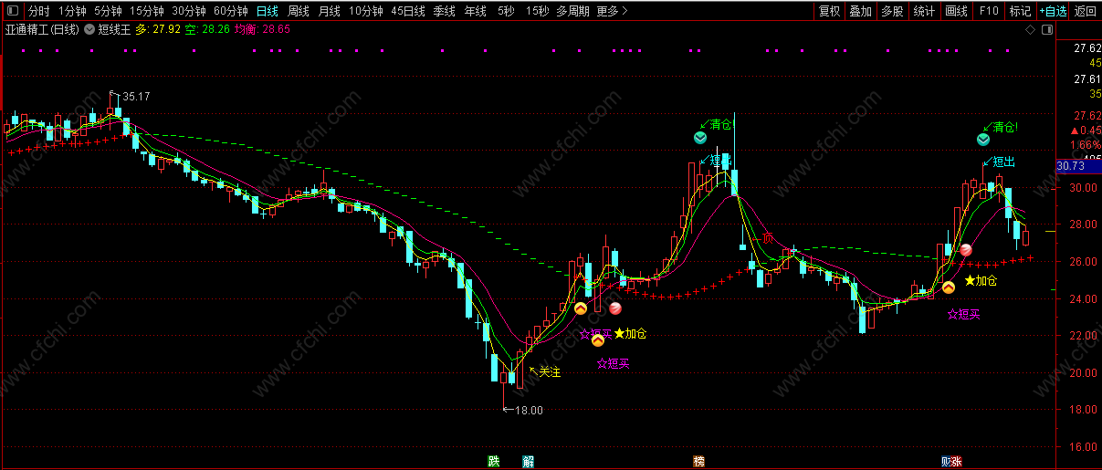Screen dimensions: 1102x470
Task: Select the 30分钟 period tab
Action: click(x=188, y=11)
